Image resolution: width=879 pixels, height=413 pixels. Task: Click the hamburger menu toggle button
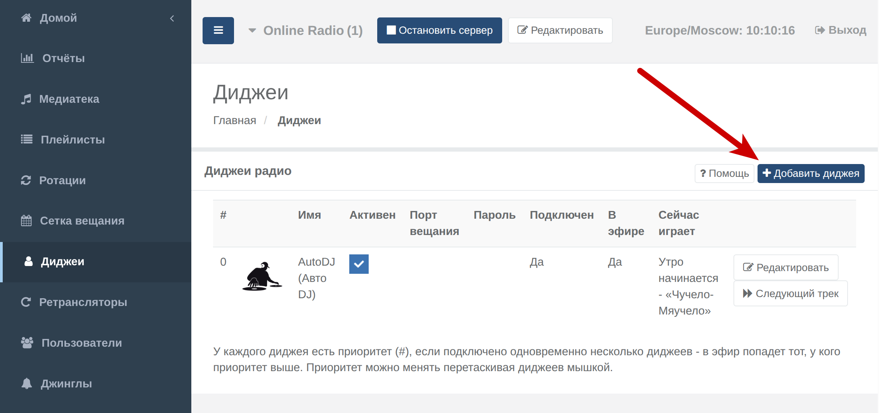(218, 31)
